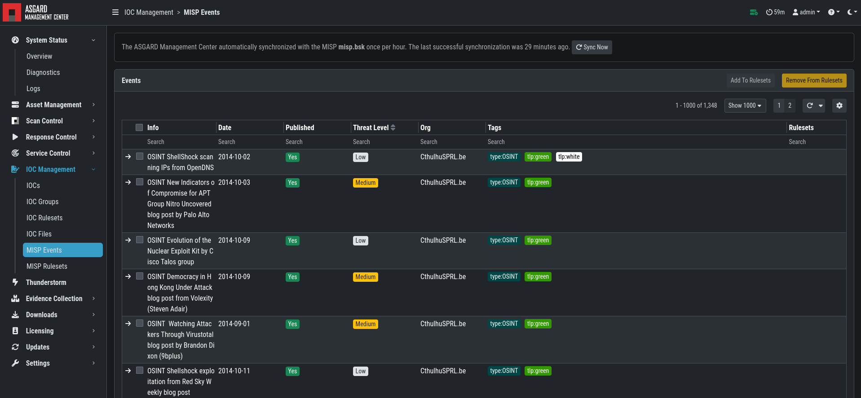861x398 pixels.
Task: Tick checkbox for OSINT Democracy in Hong Kong
Action: [x=140, y=276]
